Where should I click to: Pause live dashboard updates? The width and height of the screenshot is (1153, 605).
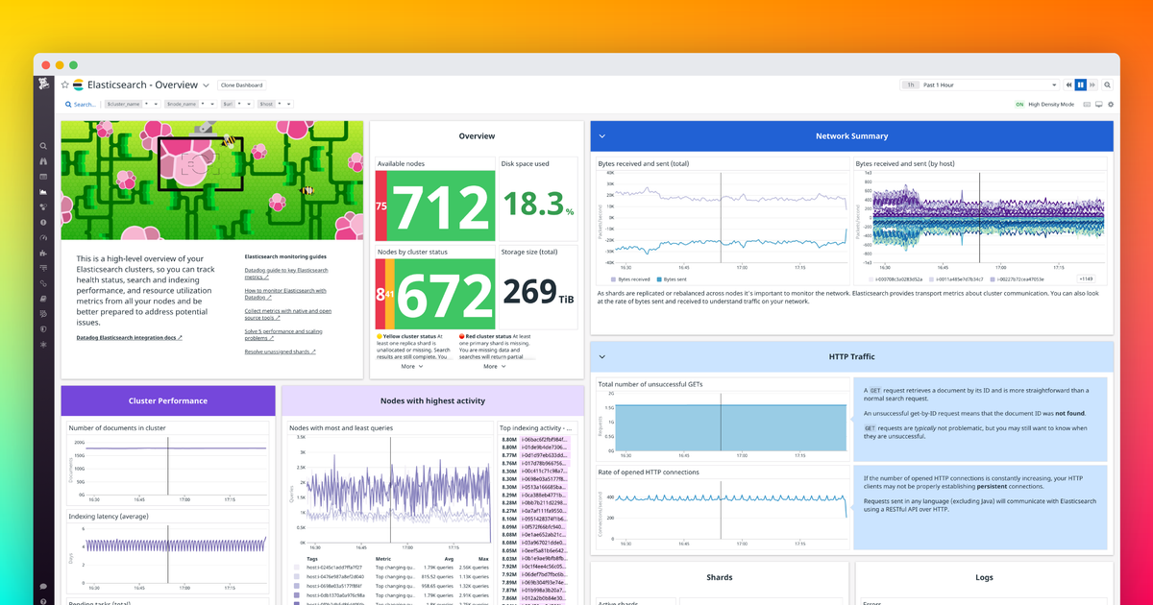click(x=1081, y=85)
